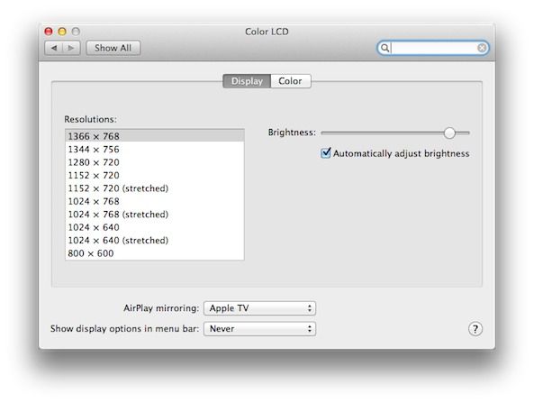This screenshot has width=534, height=403.
Task: Click the forward navigation arrow
Action: click(71, 48)
